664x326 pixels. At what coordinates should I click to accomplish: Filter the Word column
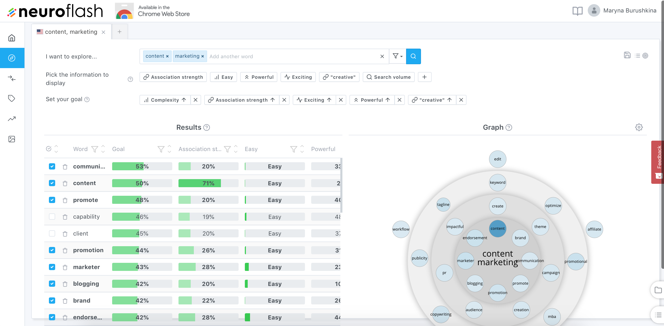click(95, 149)
